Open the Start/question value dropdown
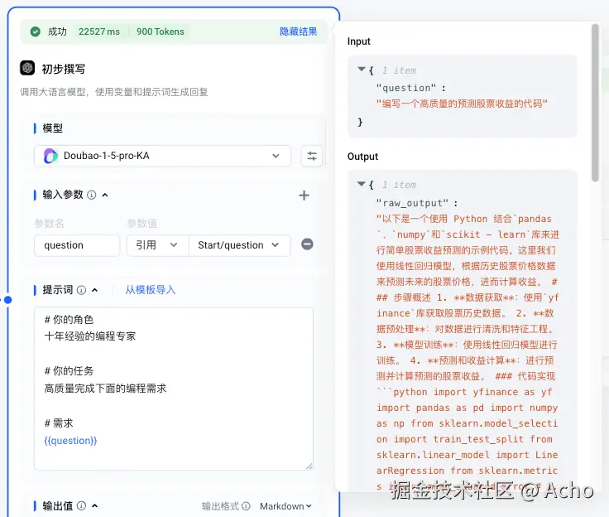 point(239,245)
